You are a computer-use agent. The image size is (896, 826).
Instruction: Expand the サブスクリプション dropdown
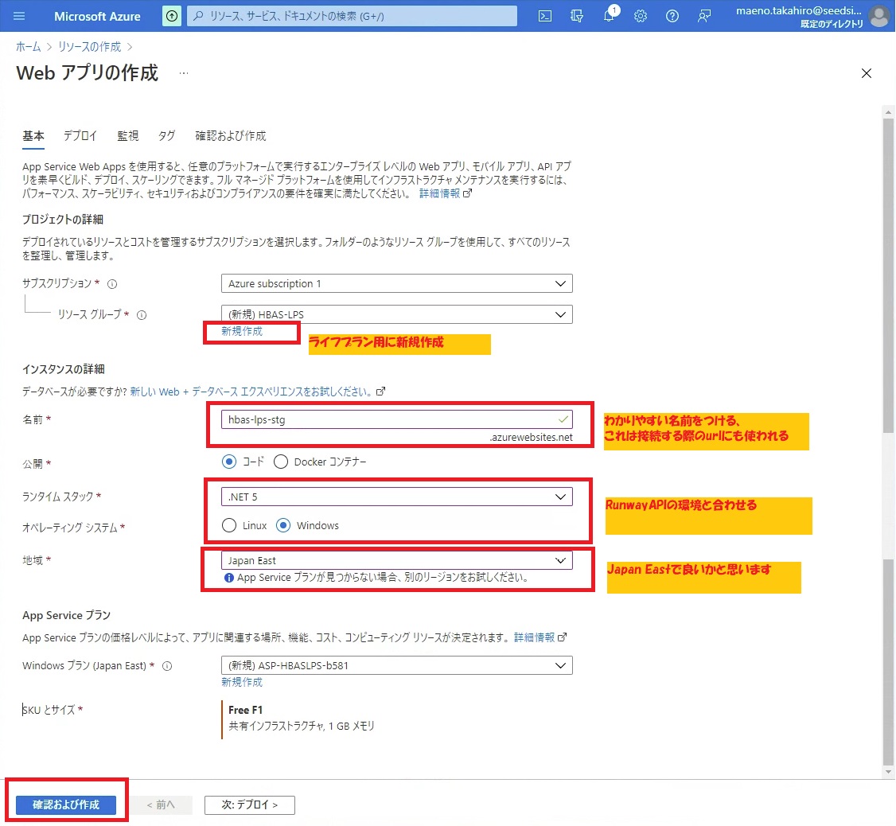[396, 283]
